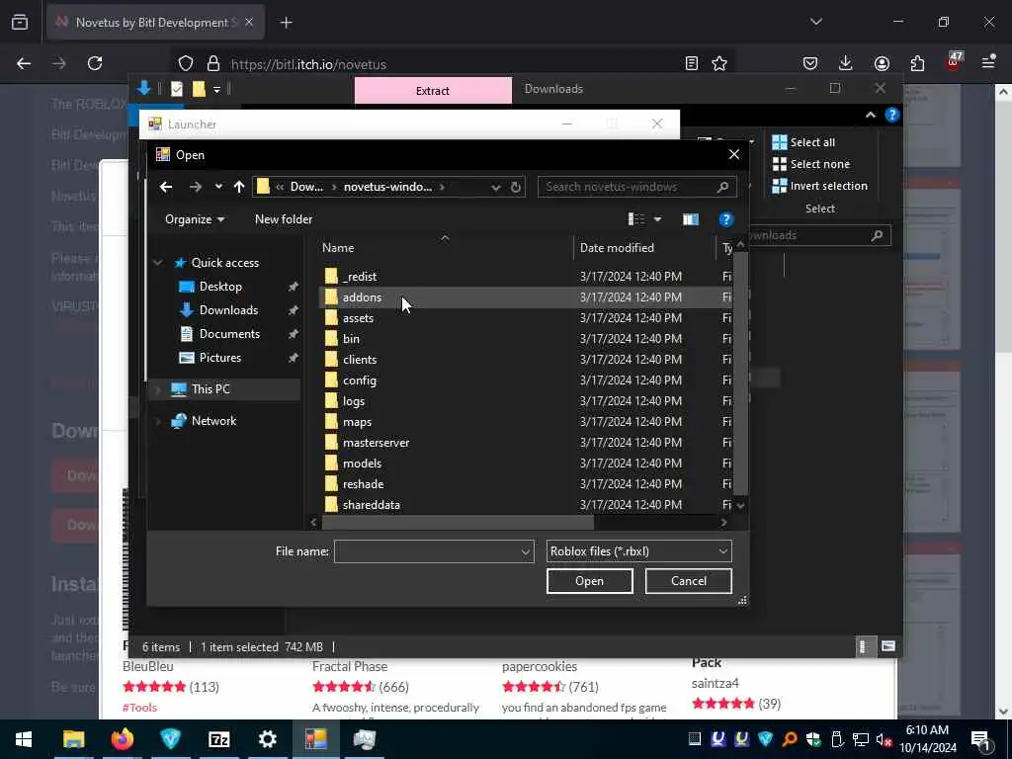Click the horizontal scrollbar in file list

pyautogui.click(x=458, y=522)
